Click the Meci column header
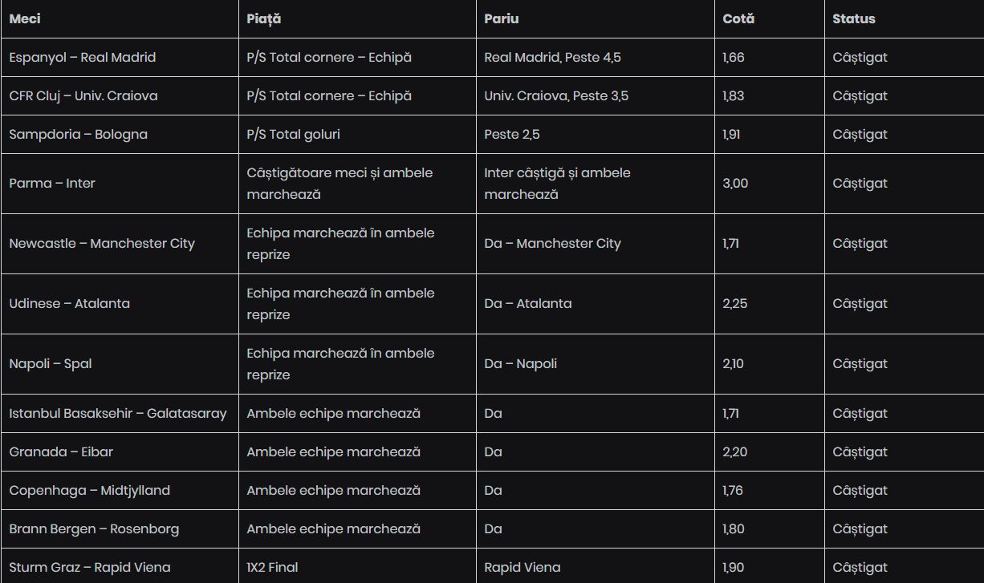The image size is (984, 583). [25, 18]
